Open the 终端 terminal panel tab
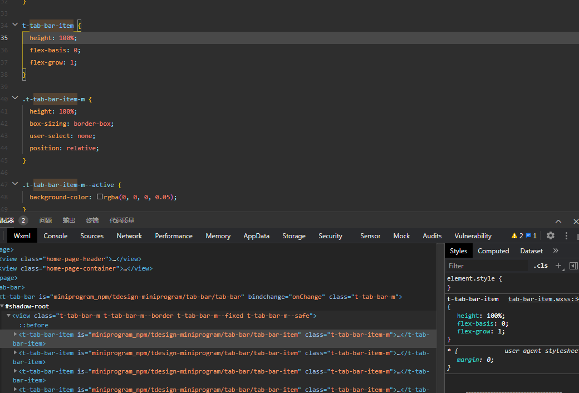This screenshot has height=393, width=579. pyautogui.click(x=92, y=220)
